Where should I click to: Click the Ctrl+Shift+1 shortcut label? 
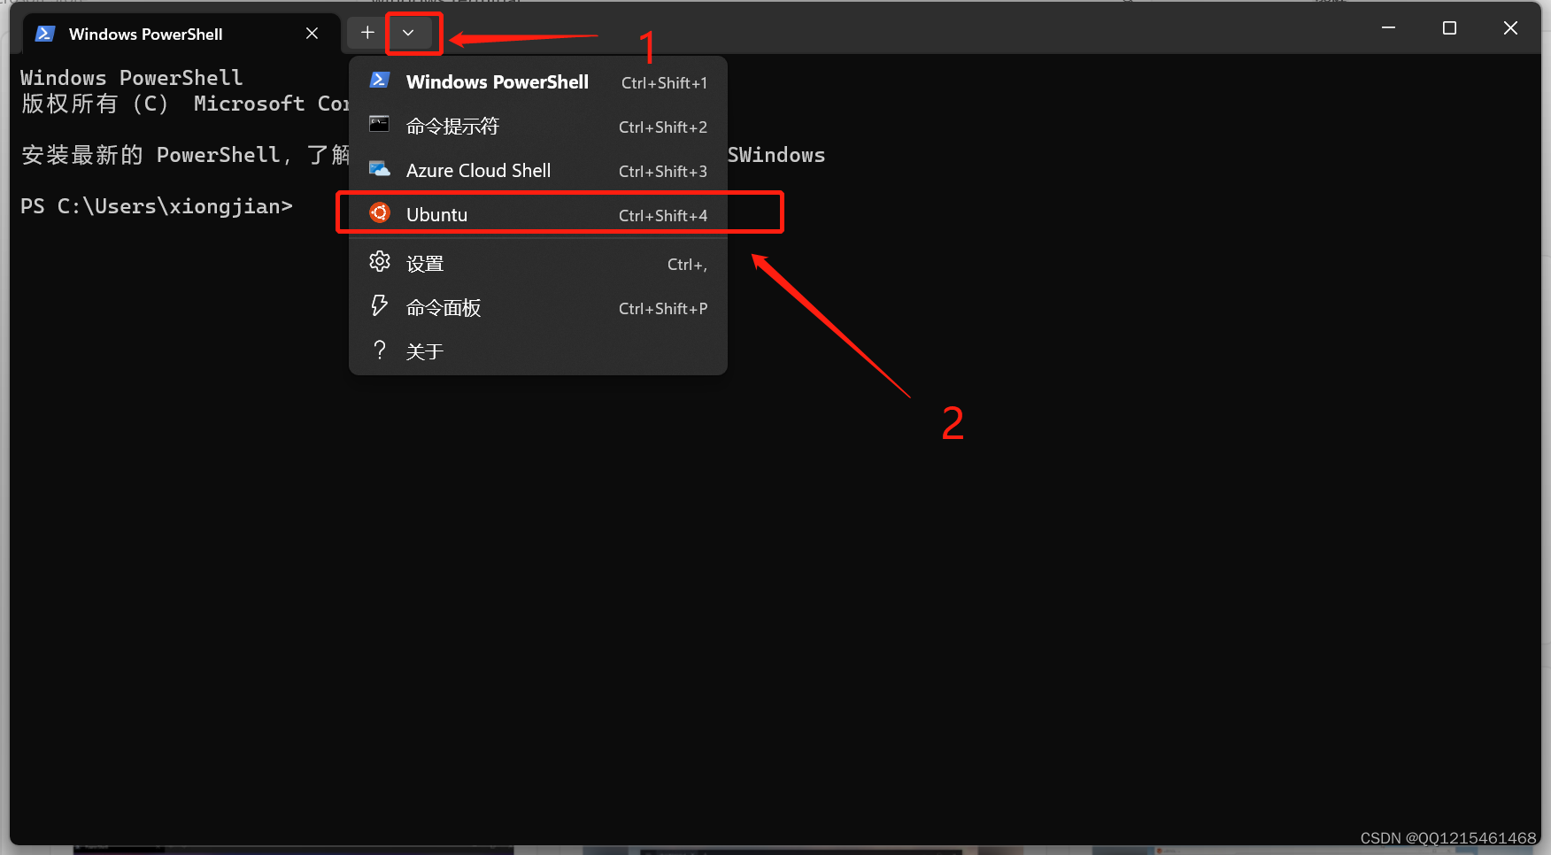click(x=664, y=83)
